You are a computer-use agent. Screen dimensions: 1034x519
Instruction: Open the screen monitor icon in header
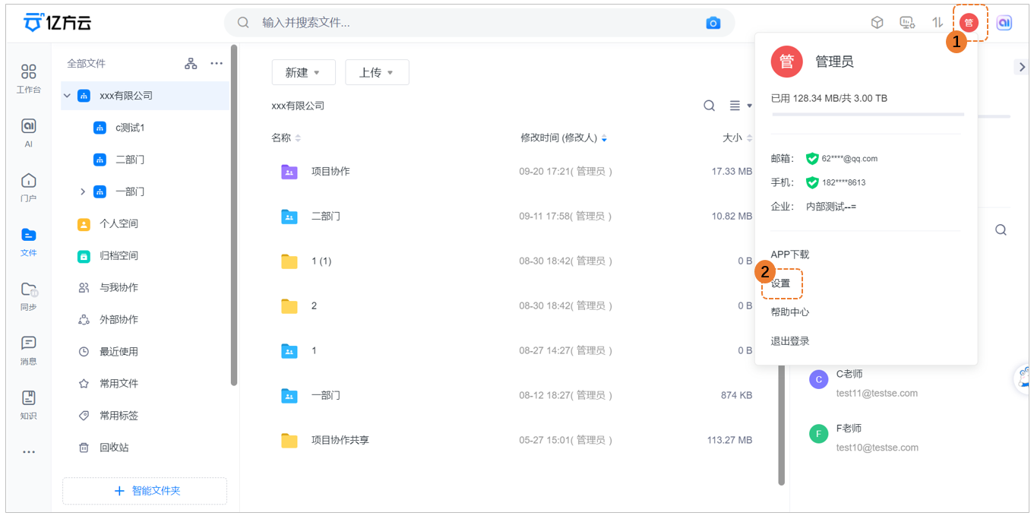(907, 23)
